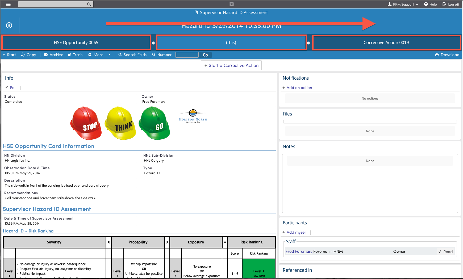This screenshot has height=279, width=463.
Task: Click the Notes panel area
Action: click(370, 183)
